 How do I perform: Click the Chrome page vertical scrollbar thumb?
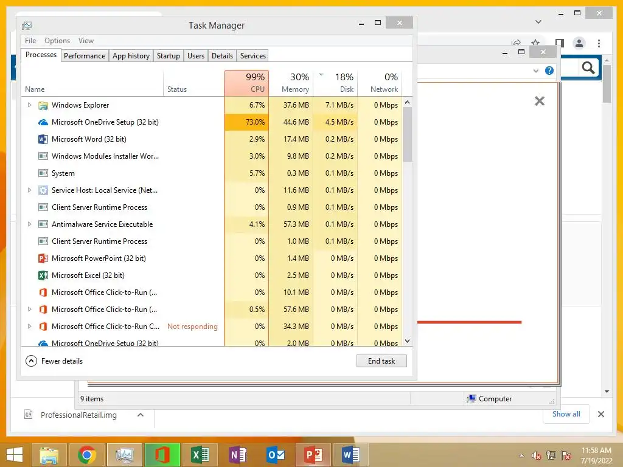point(607,84)
